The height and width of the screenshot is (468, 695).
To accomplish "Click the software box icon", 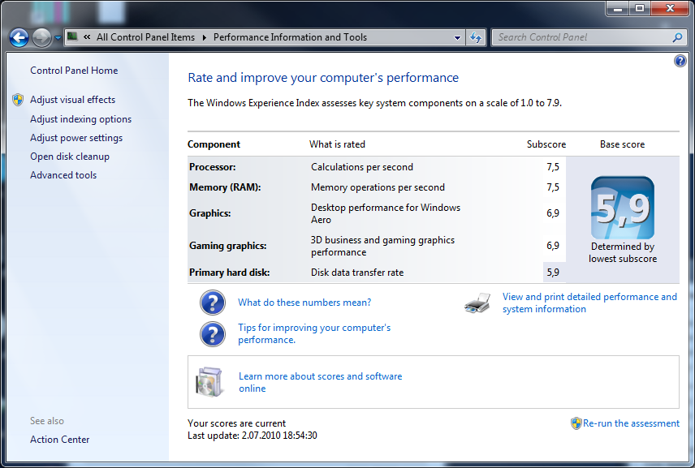I will (209, 382).
